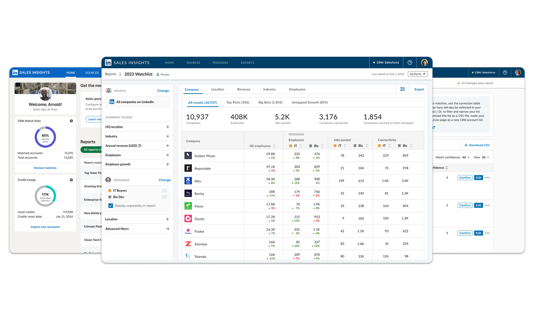Click profile avatar in right background window
This screenshot has width=534, height=322.
point(518,72)
